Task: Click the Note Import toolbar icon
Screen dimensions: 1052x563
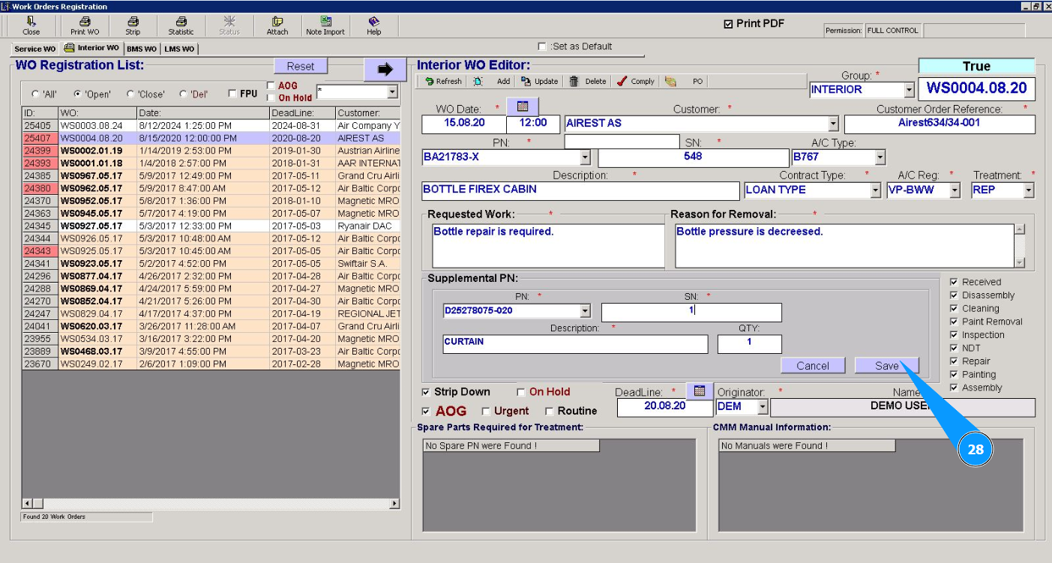Action: (x=325, y=22)
